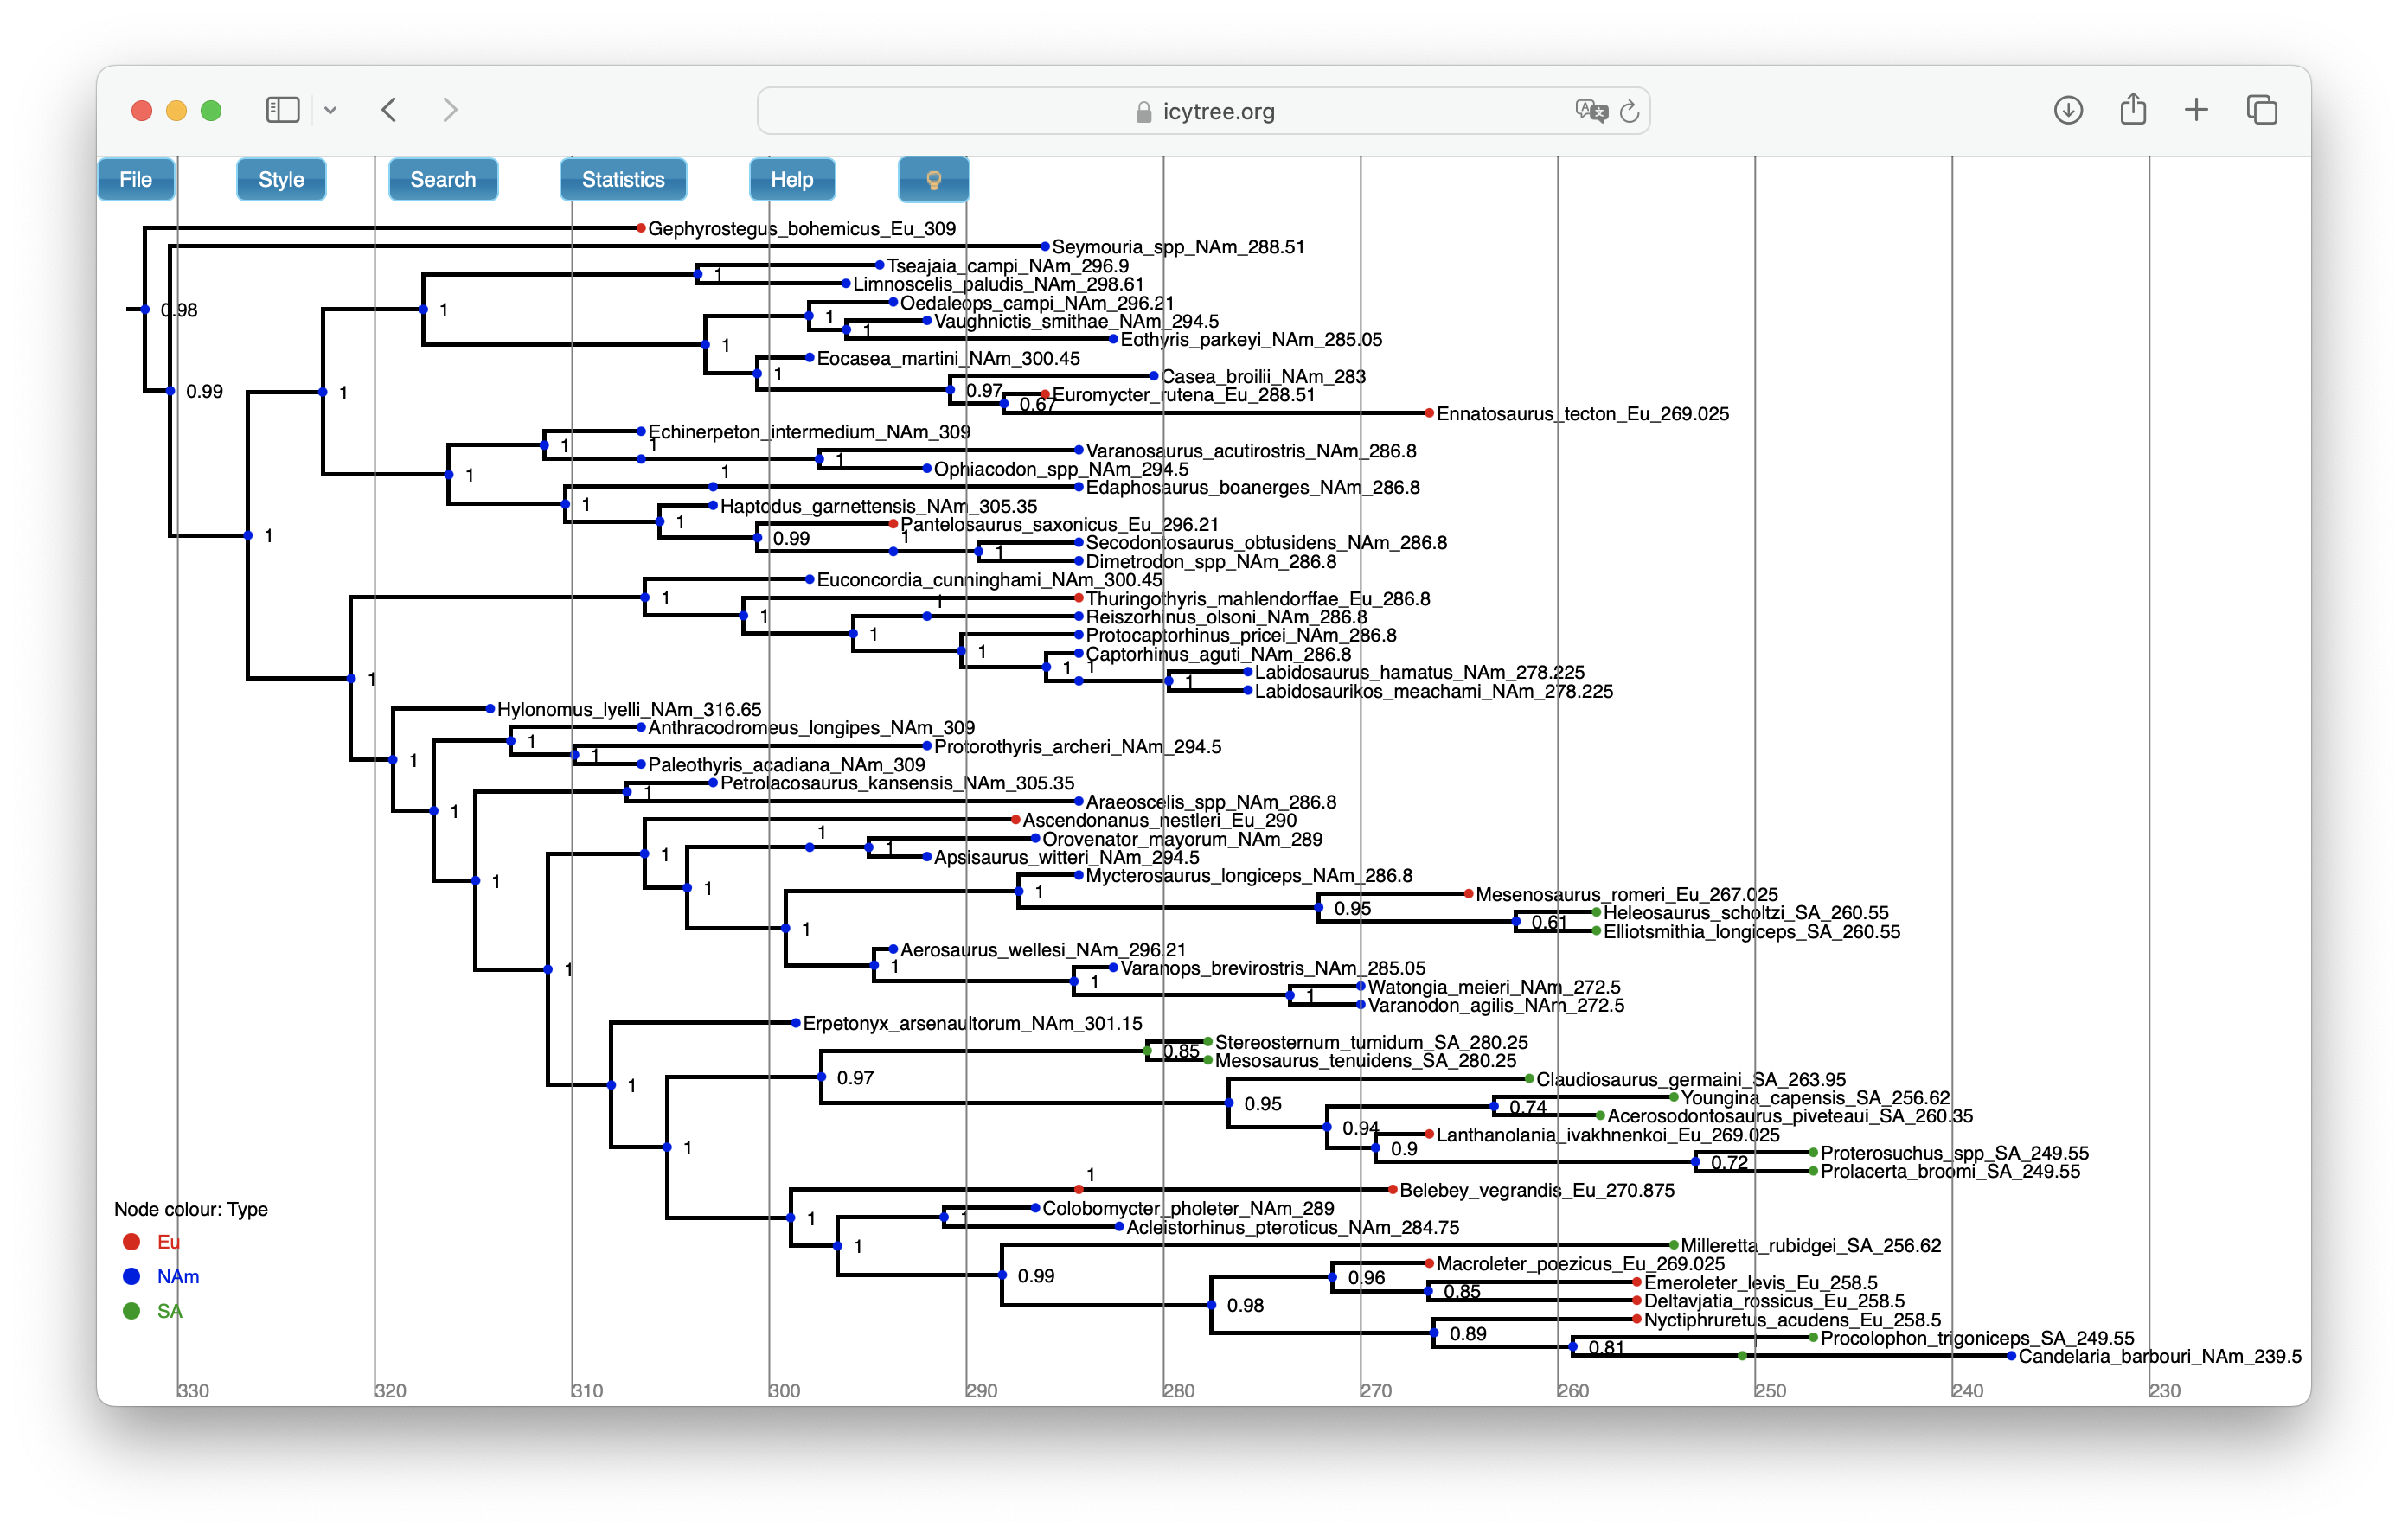Open the File menu
Image resolution: width=2408 pixels, height=1534 pixels.
click(x=136, y=180)
